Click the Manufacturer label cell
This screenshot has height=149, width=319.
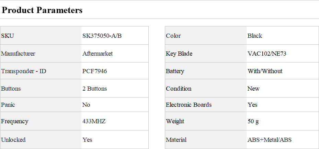(41, 54)
